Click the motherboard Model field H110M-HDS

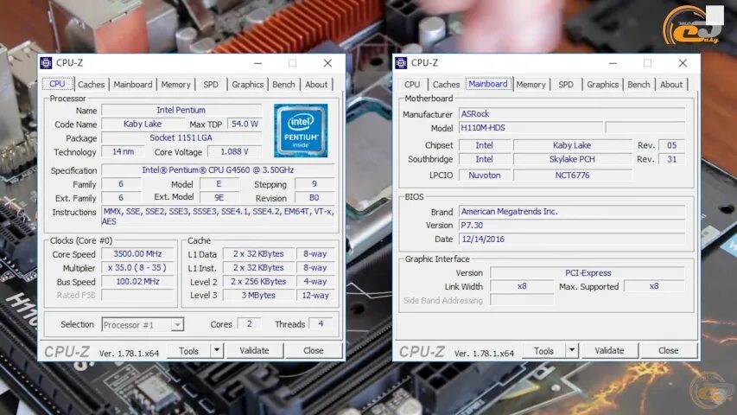click(x=531, y=127)
